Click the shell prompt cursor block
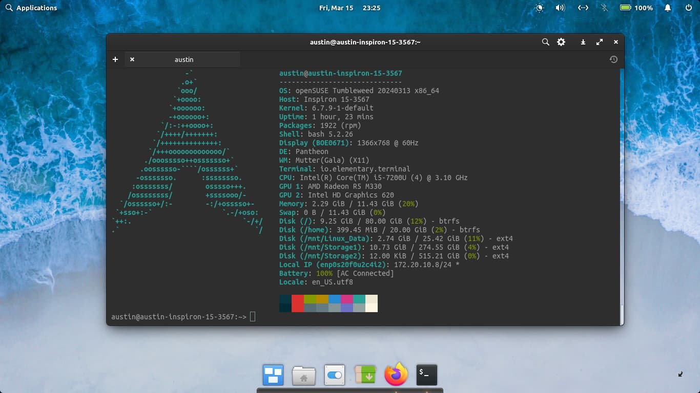This screenshot has height=393, width=700. 253,317
